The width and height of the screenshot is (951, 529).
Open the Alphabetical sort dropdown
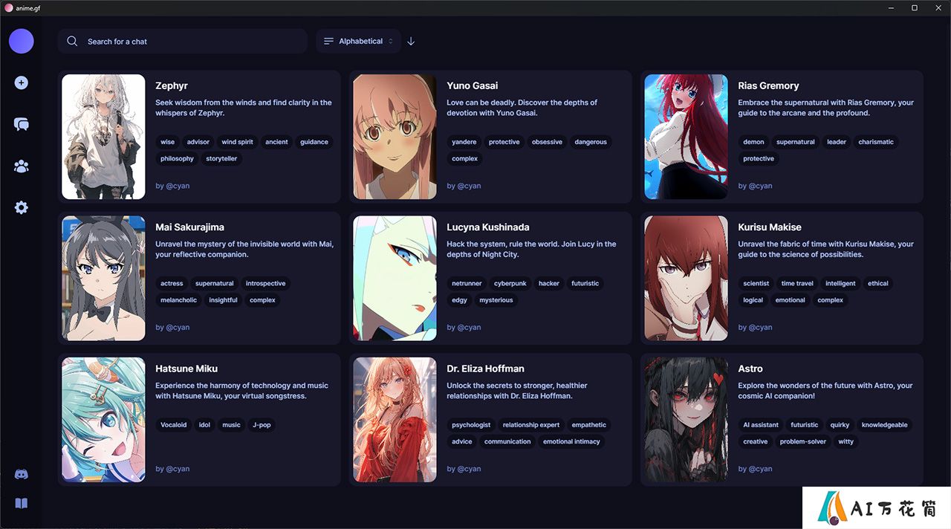[359, 42]
